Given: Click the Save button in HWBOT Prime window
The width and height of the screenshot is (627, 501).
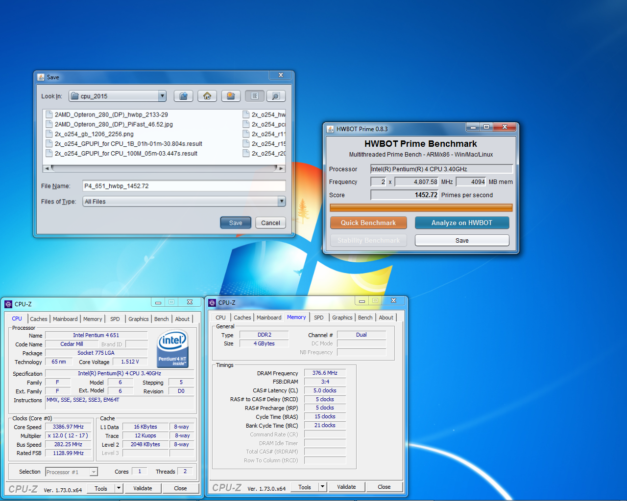Looking at the screenshot, I should (x=462, y=240).
